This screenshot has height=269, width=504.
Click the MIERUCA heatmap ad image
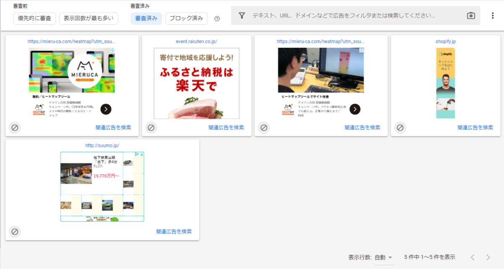tap(72, 70)
